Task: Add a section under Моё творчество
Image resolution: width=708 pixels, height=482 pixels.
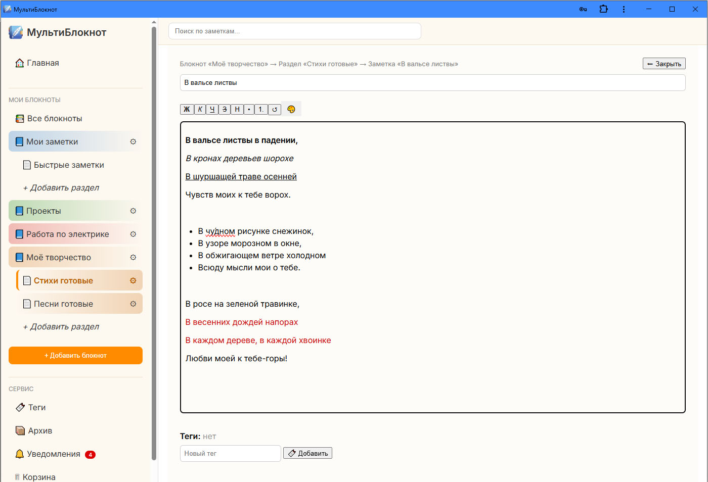Action: coord(61,327)
